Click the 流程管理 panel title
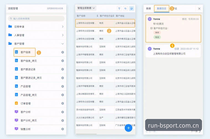Viewport: 210px width, 139px height. pos(13,8)
